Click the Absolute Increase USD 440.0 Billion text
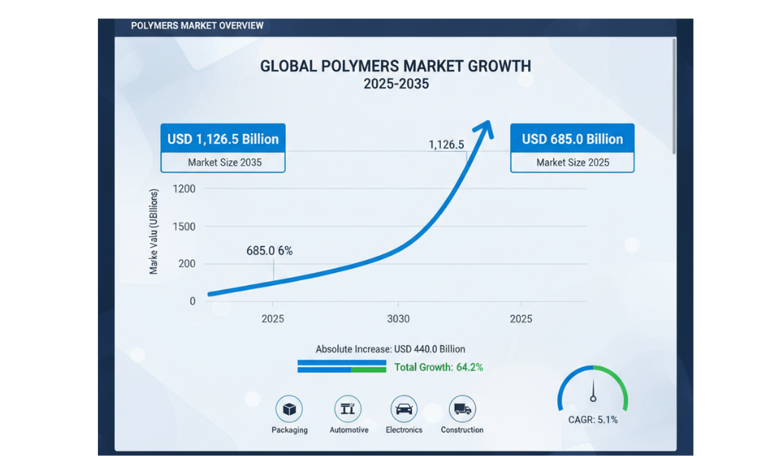 point(390,349)
